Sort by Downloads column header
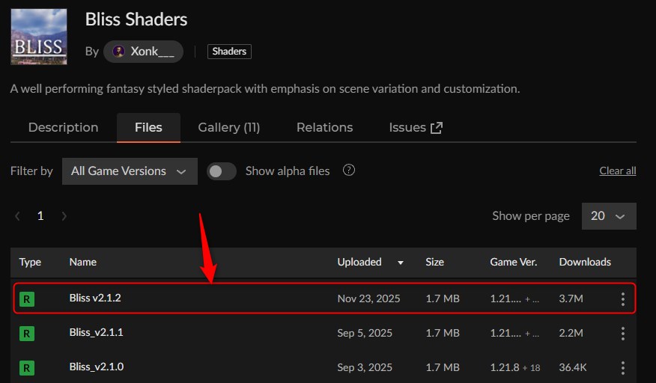This screenshot has width=656, height=383. click(x=585, y=262)
